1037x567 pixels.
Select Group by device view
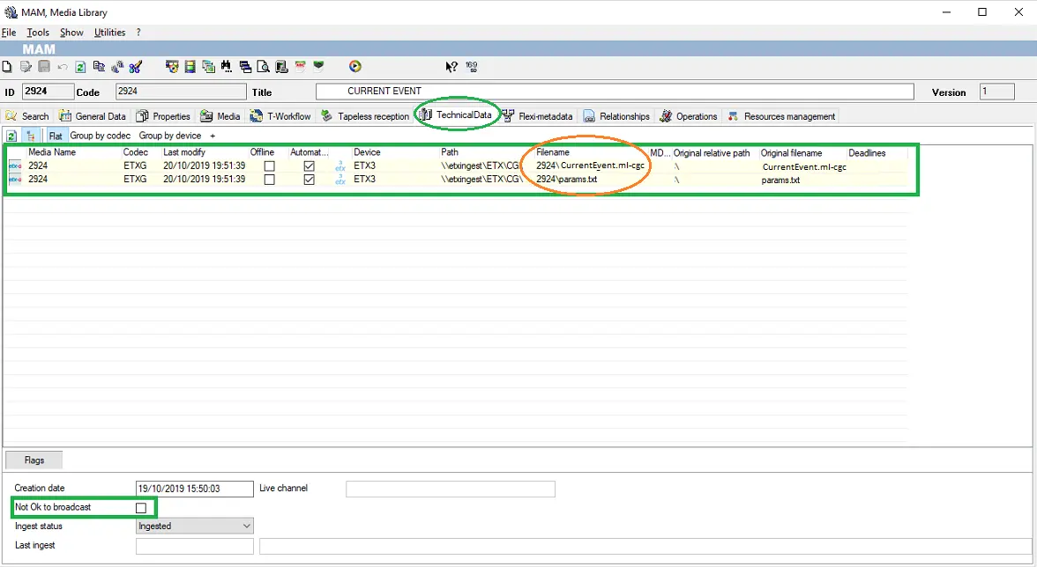click(x=170, y=136)
